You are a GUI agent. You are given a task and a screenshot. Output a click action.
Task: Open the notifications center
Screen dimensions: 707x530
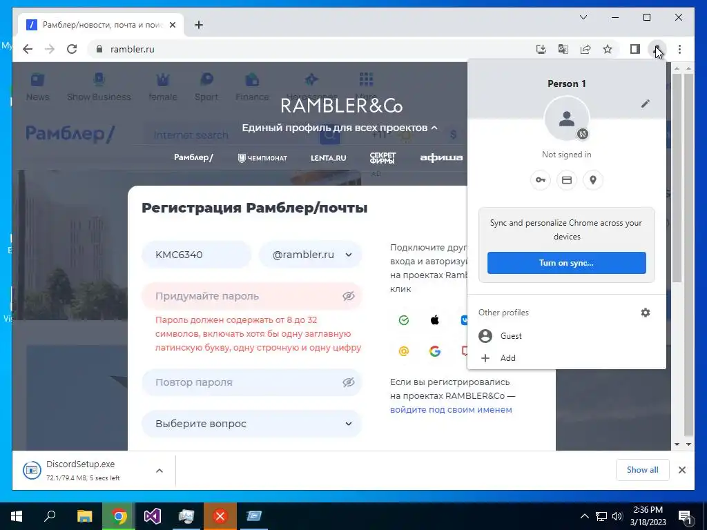tap(685, 517)
